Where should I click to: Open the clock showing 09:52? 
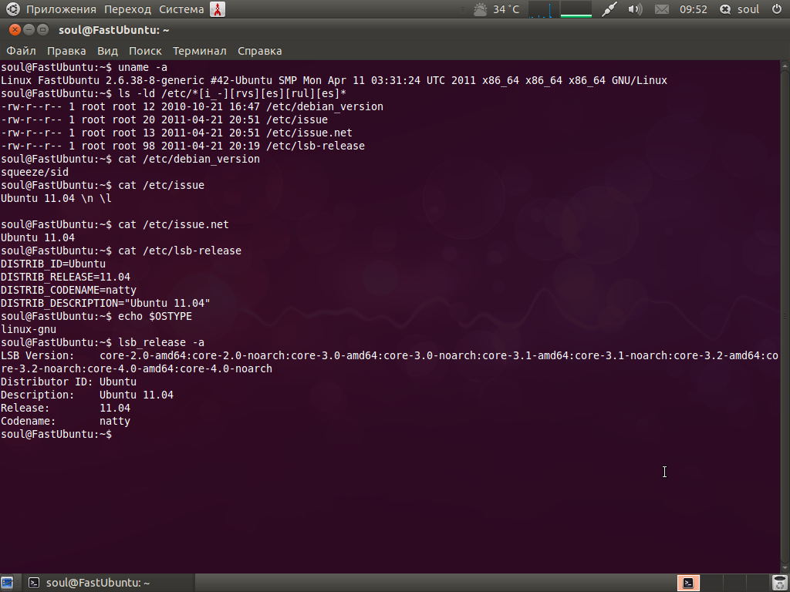(x=694, y=9)
